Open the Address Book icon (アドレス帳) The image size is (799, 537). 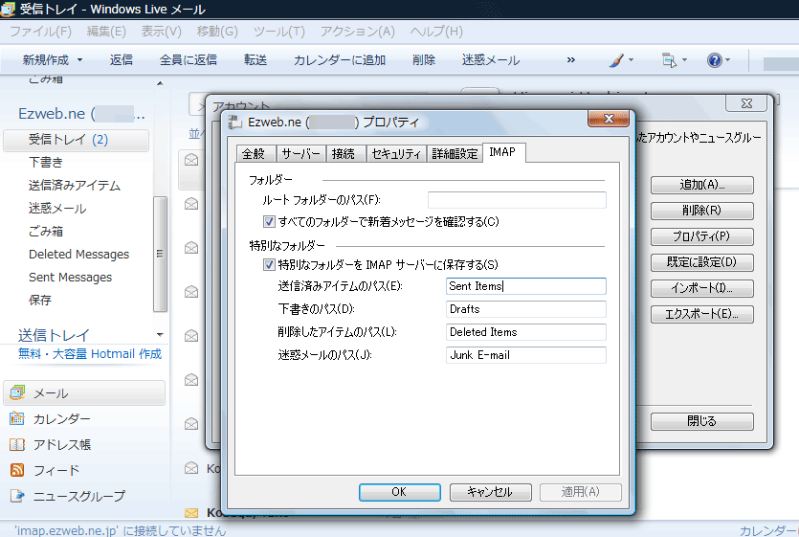point(17,444)
